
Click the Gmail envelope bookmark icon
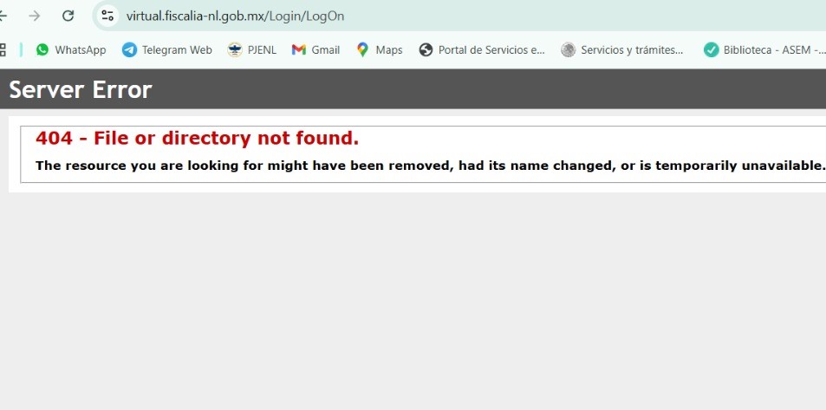(x=299, y=49)
